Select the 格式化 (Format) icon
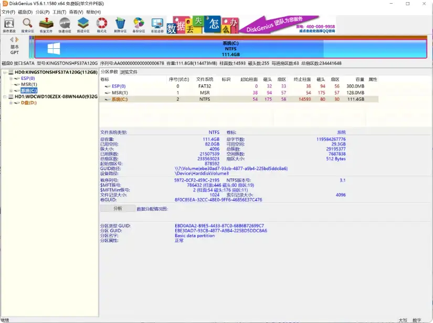Image resolution: width=433 pixels, height=323 pixels. click(101, 24)
